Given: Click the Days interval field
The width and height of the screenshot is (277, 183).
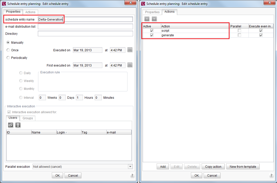Looking at the screenshot, I should (62, 97).
